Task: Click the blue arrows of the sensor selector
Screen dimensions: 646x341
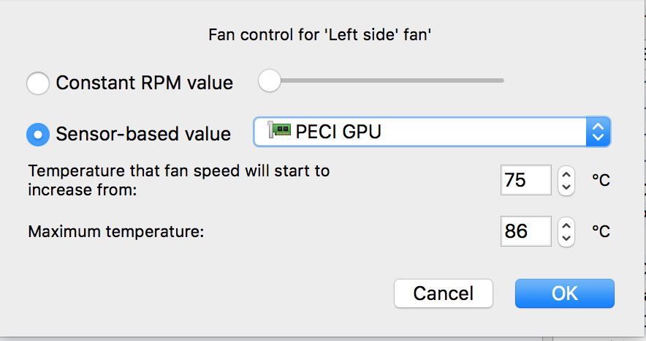Action: (x=598, y=132)
